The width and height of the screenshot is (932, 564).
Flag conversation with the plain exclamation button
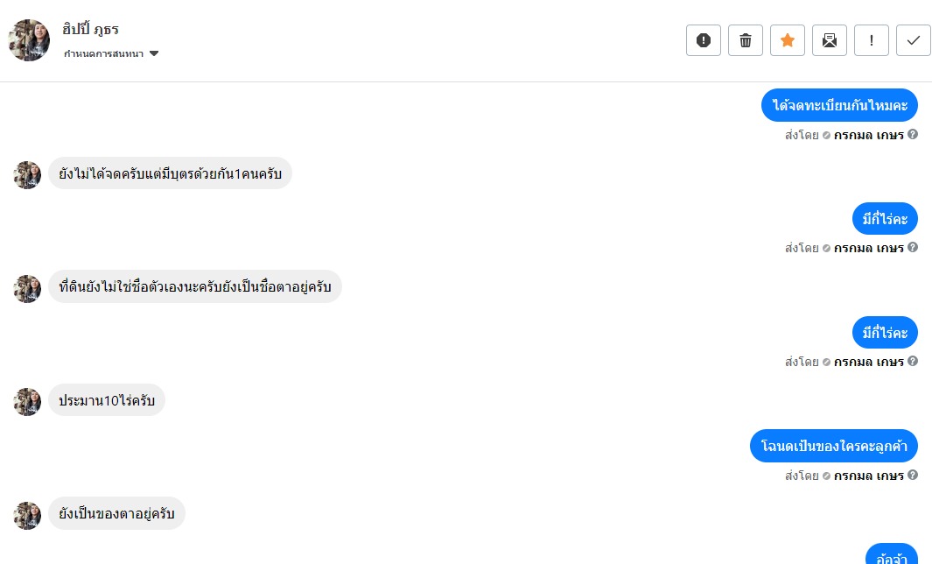[872, 40]
